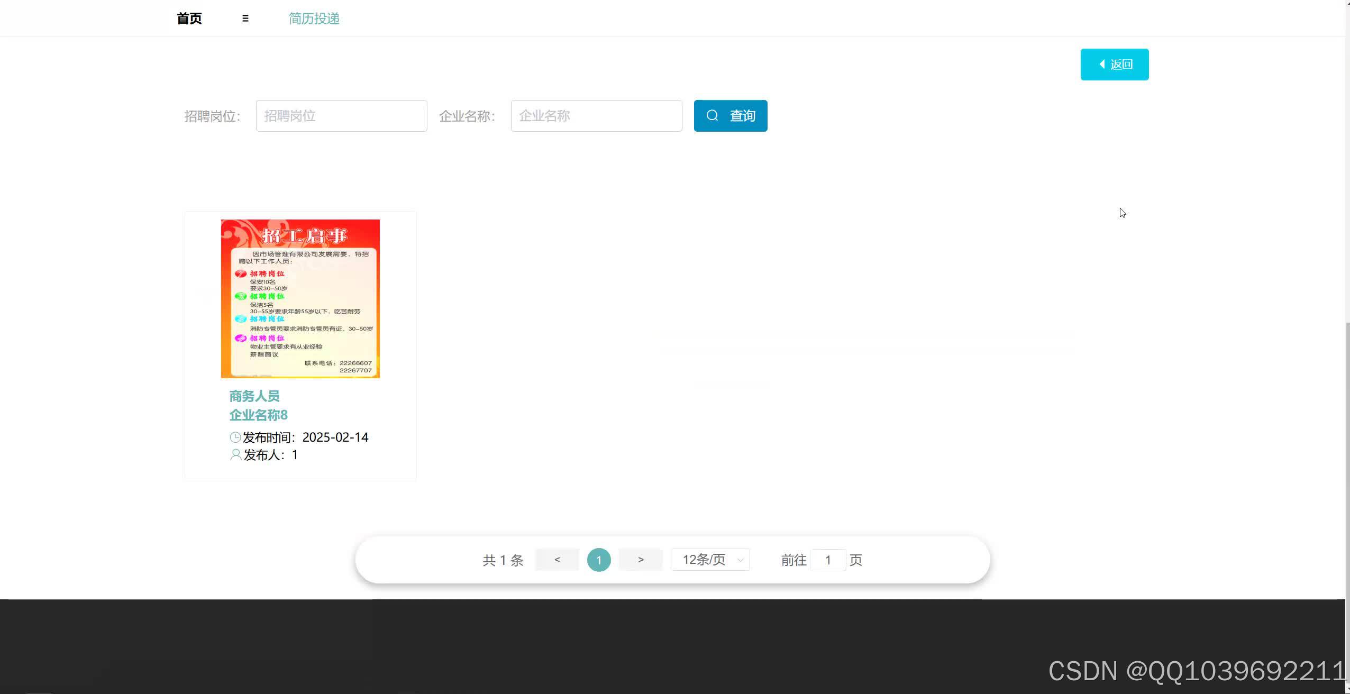This screenshot has width=1350, height=694.
Task: Expand the dropdown arrow beside 12条/页
Action: (740, 560)
